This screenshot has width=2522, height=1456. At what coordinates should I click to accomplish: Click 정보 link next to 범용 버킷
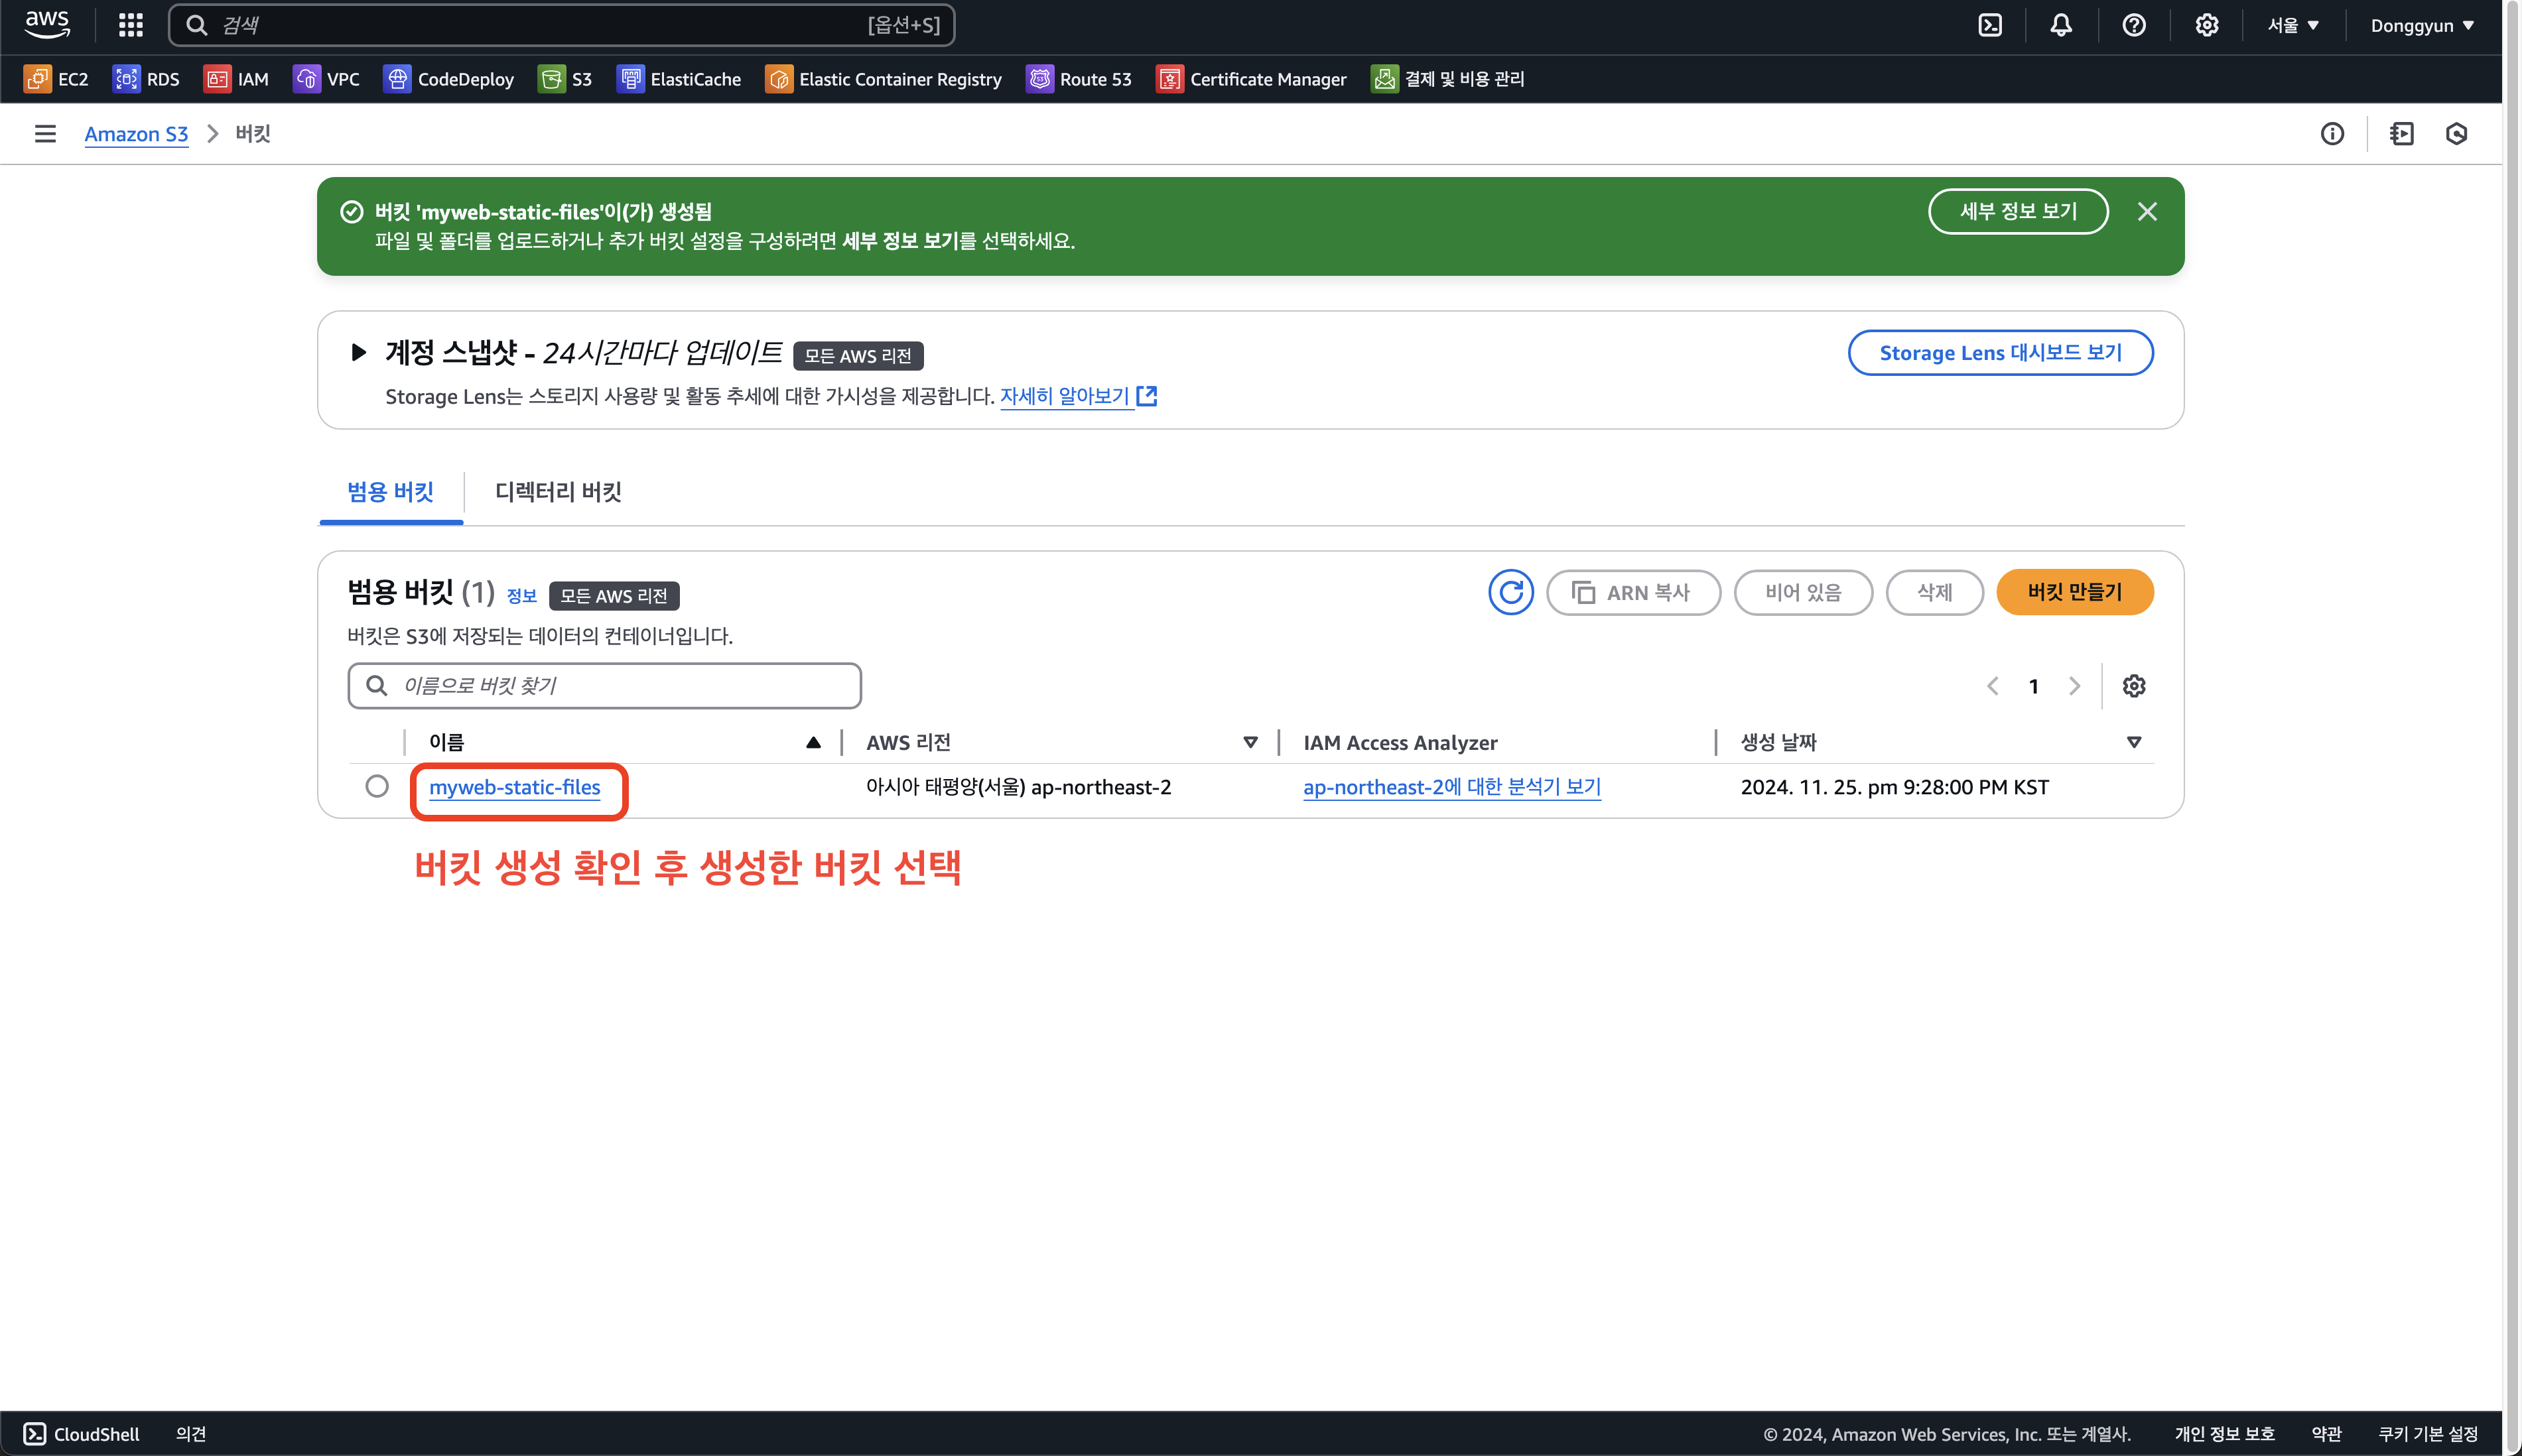(521, 596)
